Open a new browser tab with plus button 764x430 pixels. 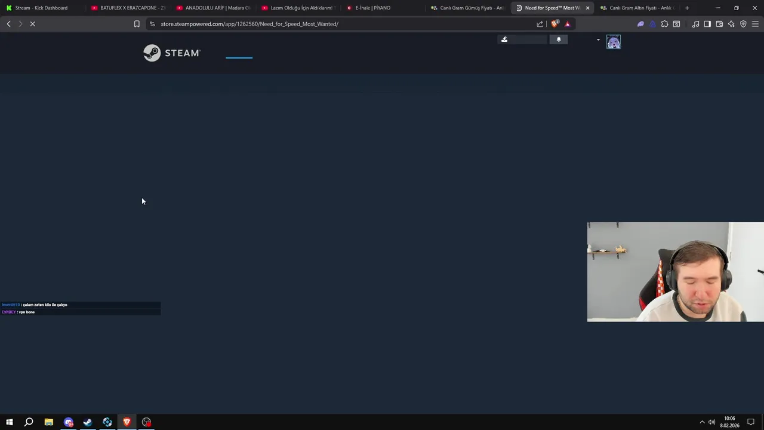click(687, 8)
